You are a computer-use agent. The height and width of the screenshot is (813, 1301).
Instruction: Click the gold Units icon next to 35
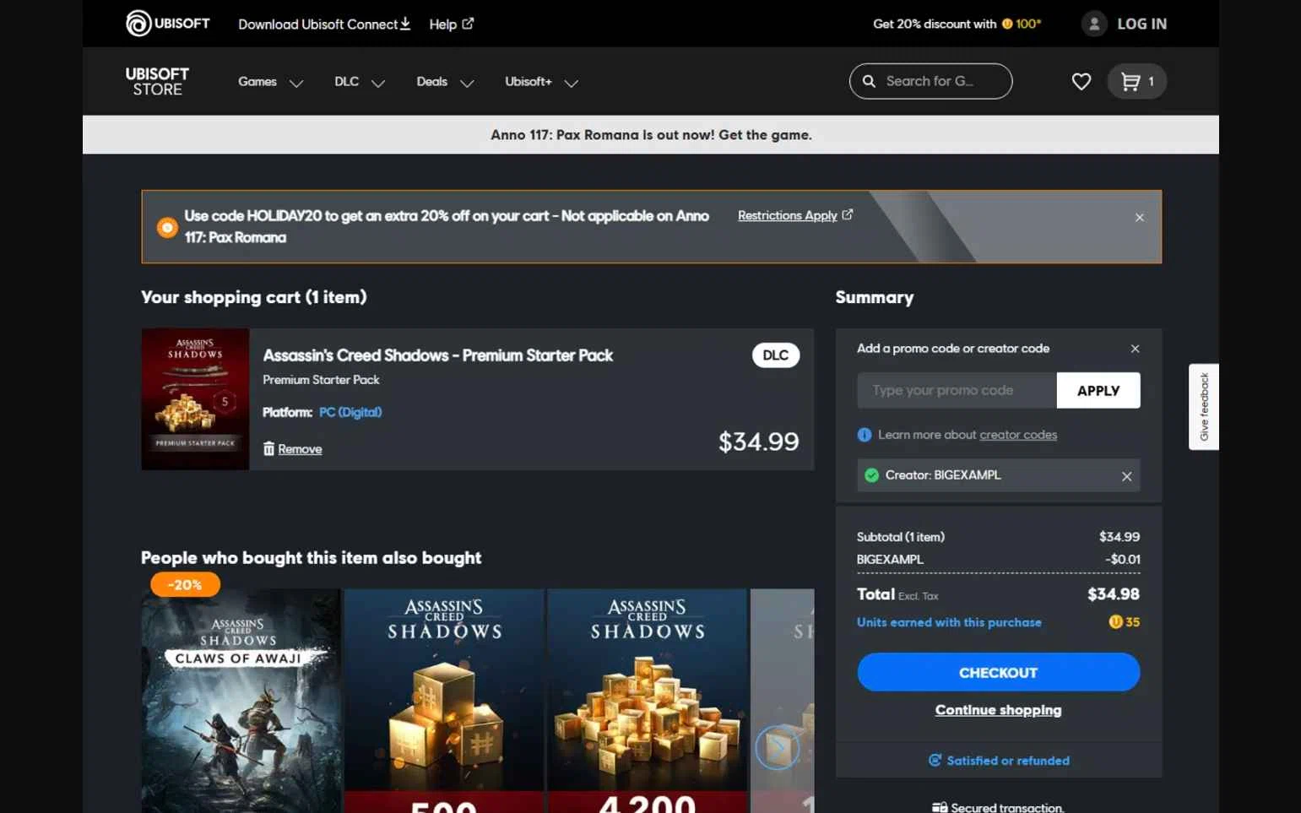pyautogui.click(x=1115, y=622)
